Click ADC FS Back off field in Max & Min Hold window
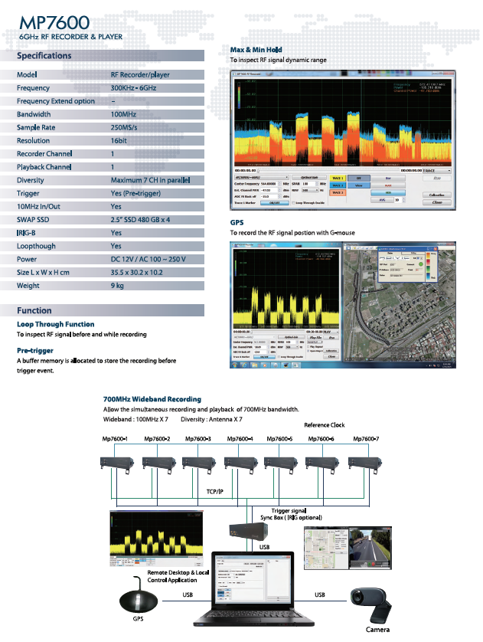483x642 pixels. coord(271,197)
